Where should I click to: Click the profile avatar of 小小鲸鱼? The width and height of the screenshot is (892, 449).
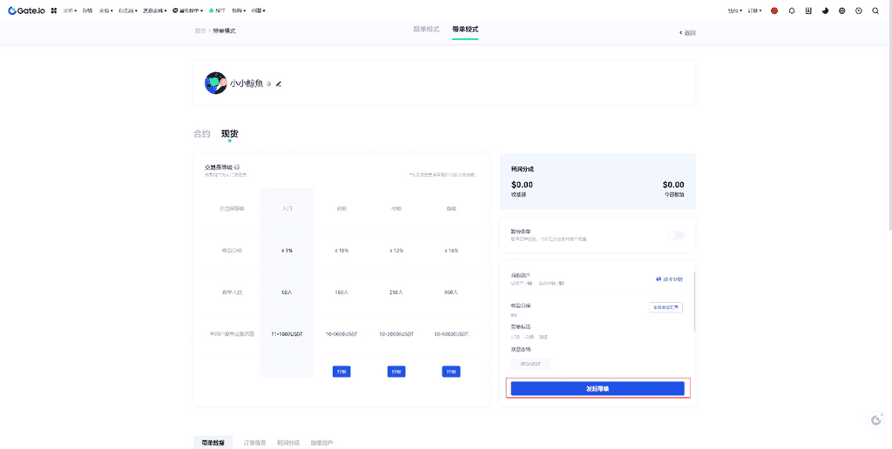click(x=215, y=84)
